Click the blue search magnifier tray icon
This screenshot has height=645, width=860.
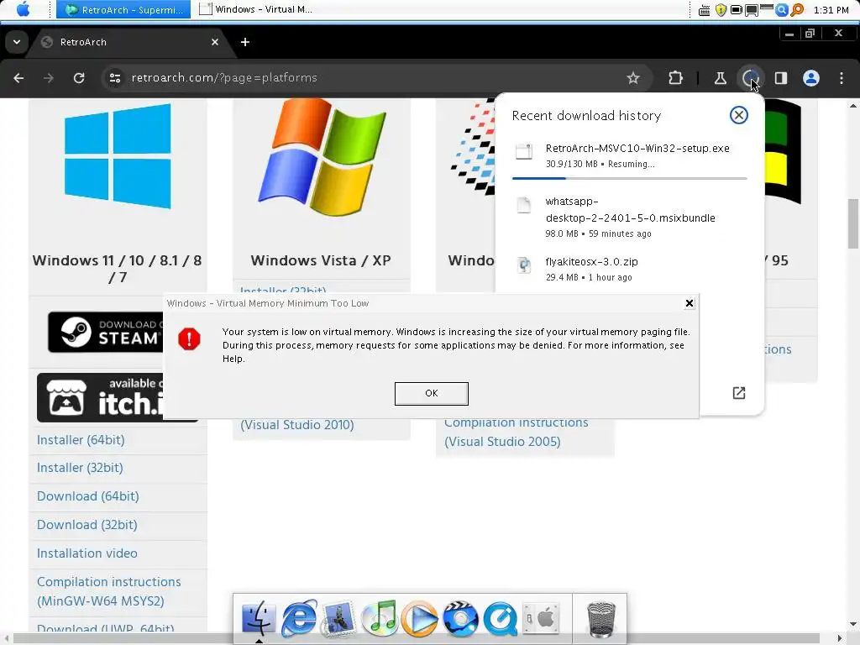pyautogui.click(x=782, y=10)
